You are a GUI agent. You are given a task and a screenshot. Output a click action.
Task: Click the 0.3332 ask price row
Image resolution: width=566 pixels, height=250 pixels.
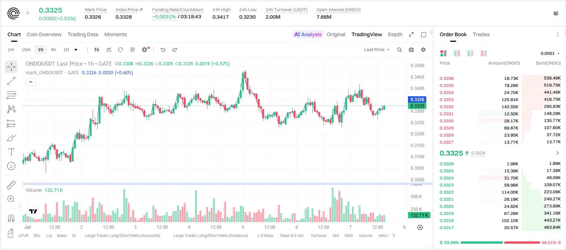[x=500, y=107]
